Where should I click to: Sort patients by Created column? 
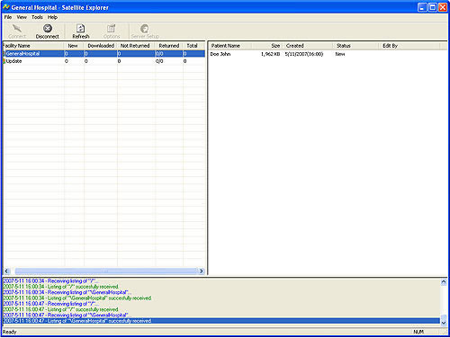point(307,46)
